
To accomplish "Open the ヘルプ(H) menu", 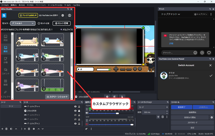I will click(x=76, y=5).
